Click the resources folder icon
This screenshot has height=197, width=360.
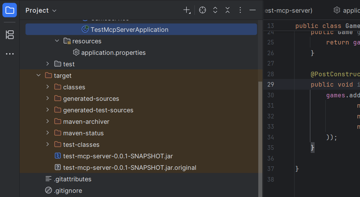[x=67, y=41]
